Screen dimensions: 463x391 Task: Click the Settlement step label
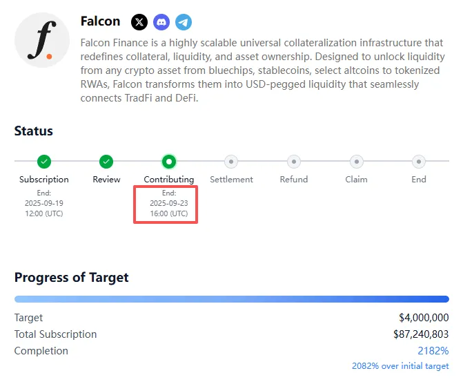click(x=231, y=180)
